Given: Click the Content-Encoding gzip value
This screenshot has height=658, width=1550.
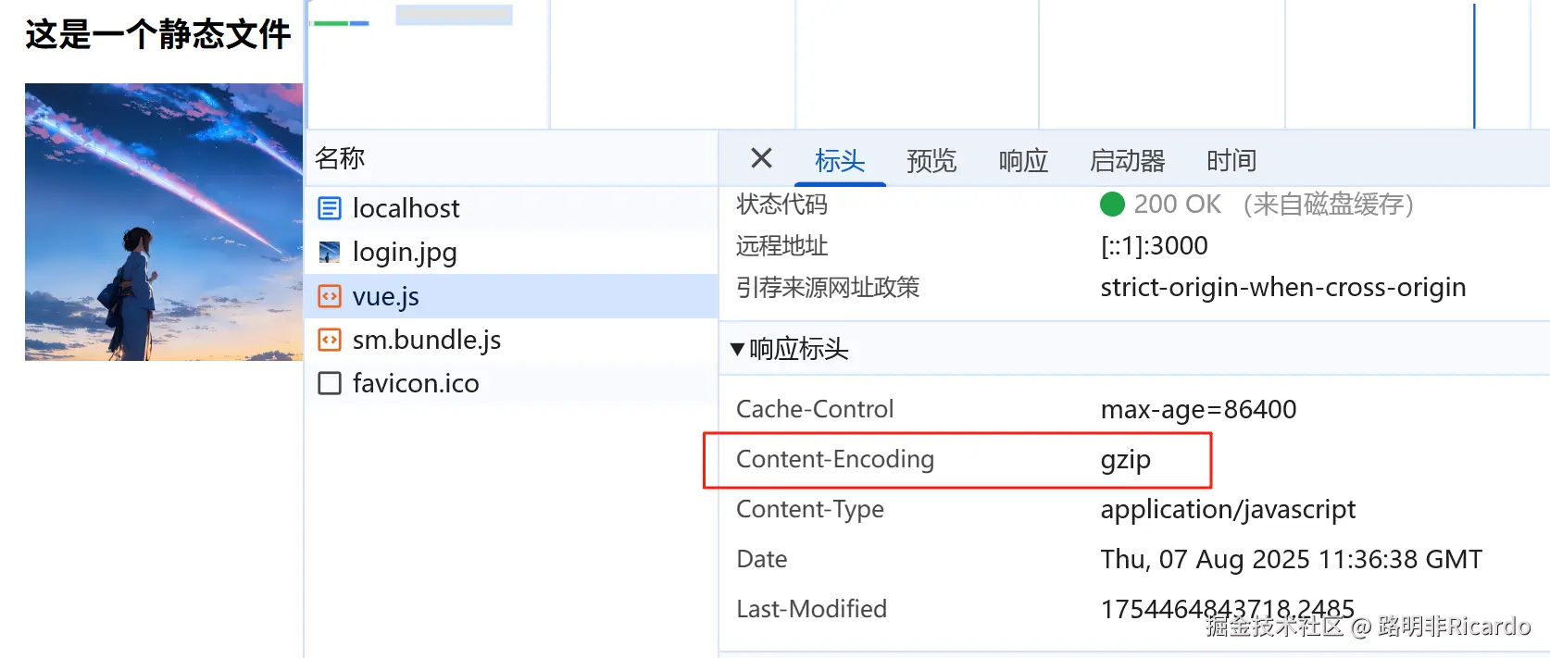Looking at the screenshot, I should (x=1125, y=459).
